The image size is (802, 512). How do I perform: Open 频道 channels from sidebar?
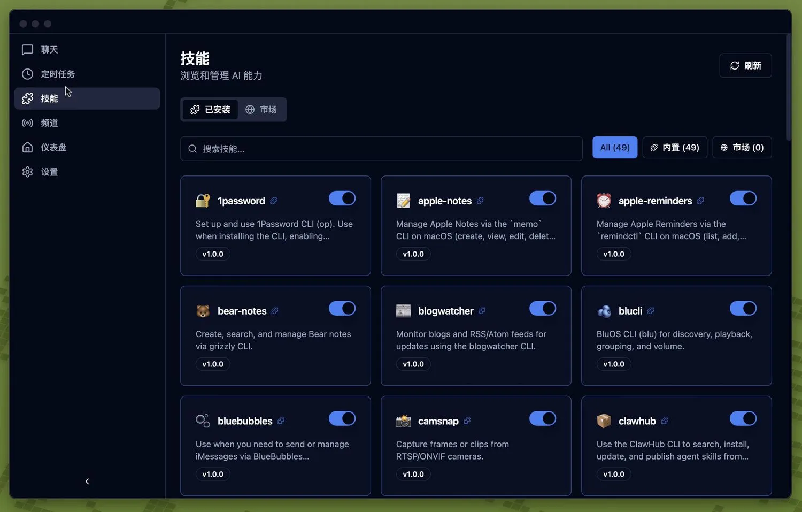point(87,123)
